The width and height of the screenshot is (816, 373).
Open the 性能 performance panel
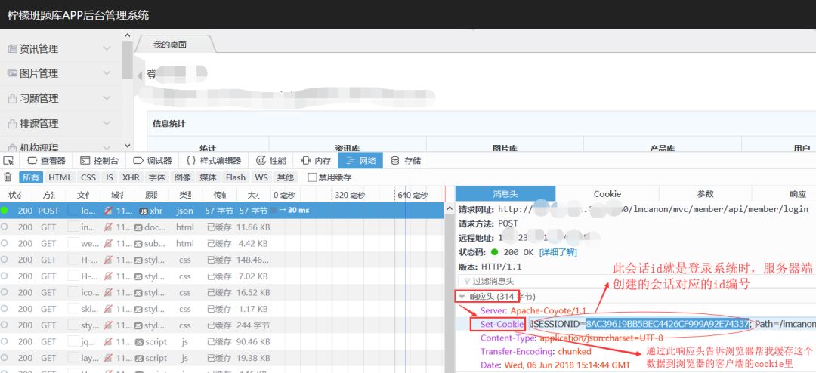coord(271,160)
